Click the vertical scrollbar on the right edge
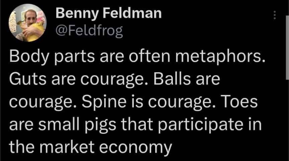The height and width of the screenshot is (161, 289). [x=287, y=48]
